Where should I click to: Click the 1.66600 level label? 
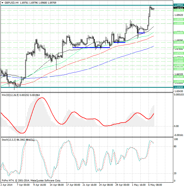(x=179, y=69)
